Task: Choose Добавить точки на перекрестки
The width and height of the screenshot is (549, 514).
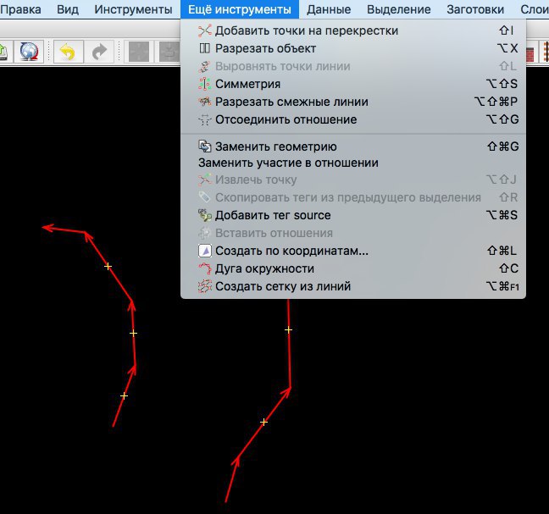Action: click(x=353, y=30)
